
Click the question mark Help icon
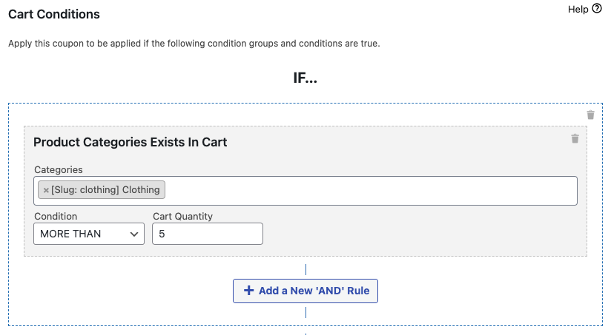pyautogui.click(x=597, y=9)
